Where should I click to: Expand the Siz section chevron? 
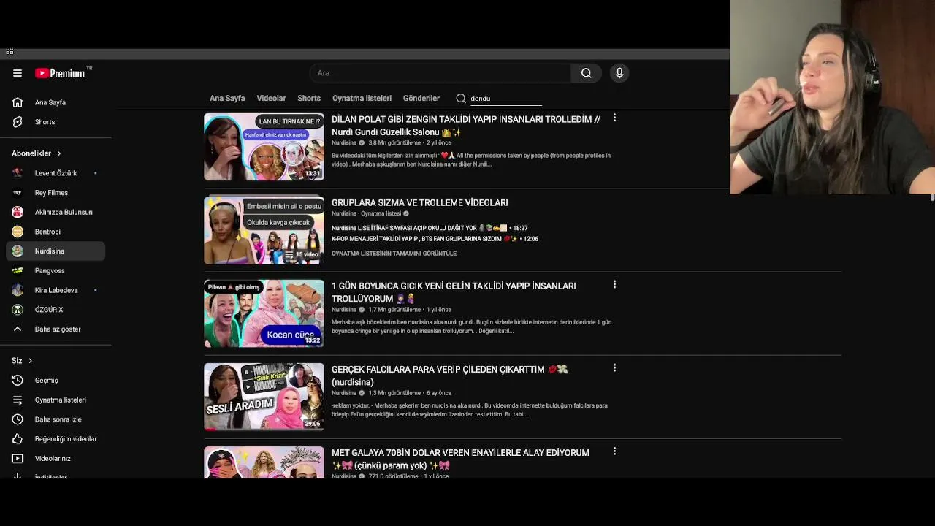[30, 361]
